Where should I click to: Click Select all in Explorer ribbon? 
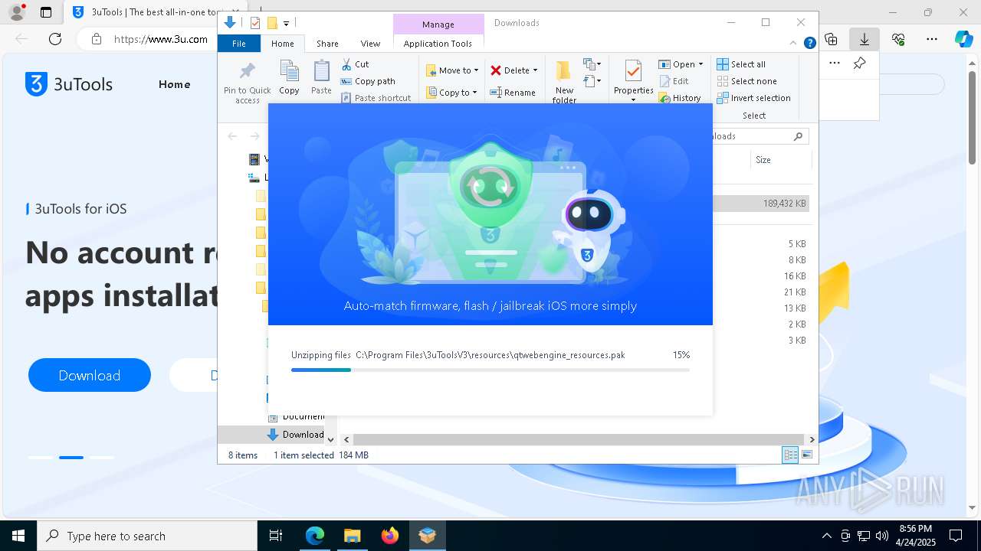click(741, 64)
